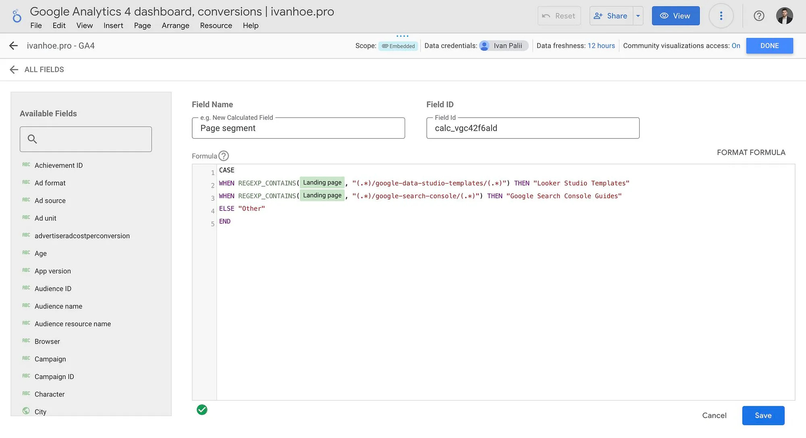Screen dimensions: 806x438
Task: Cancel the field editing
Action: coord(714,415)
